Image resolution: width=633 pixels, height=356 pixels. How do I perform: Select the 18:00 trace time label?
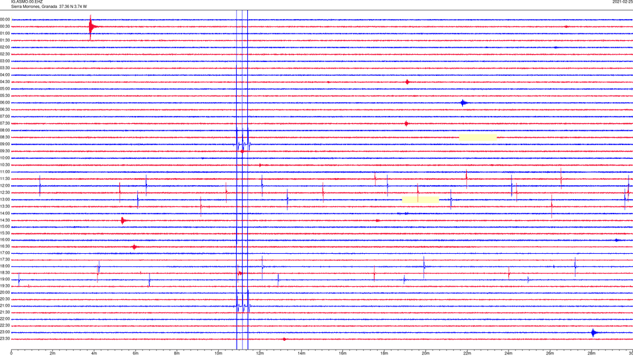point(5,266)
